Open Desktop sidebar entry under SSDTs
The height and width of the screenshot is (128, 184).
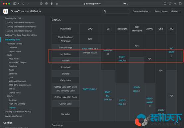click(x=13, y=100)
